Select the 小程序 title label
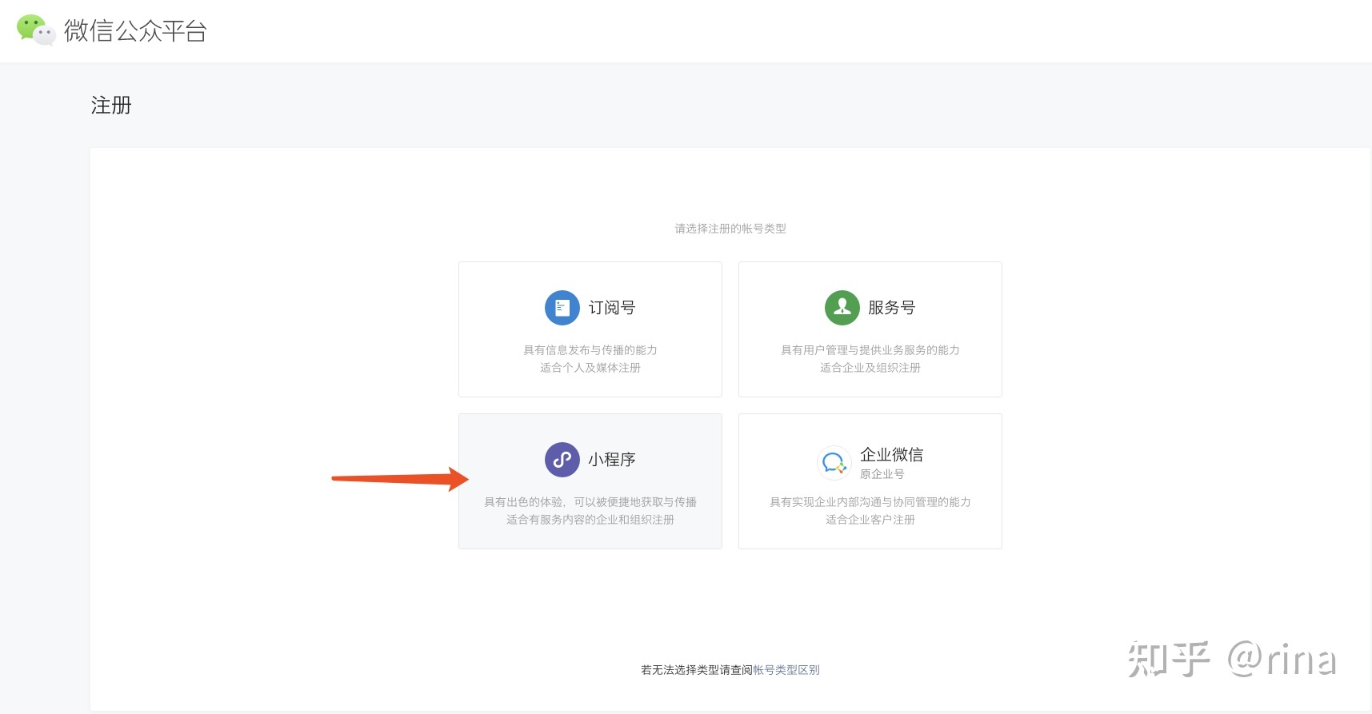Image resolution: width=1372 pixels, height=714 pixels. 612,460
